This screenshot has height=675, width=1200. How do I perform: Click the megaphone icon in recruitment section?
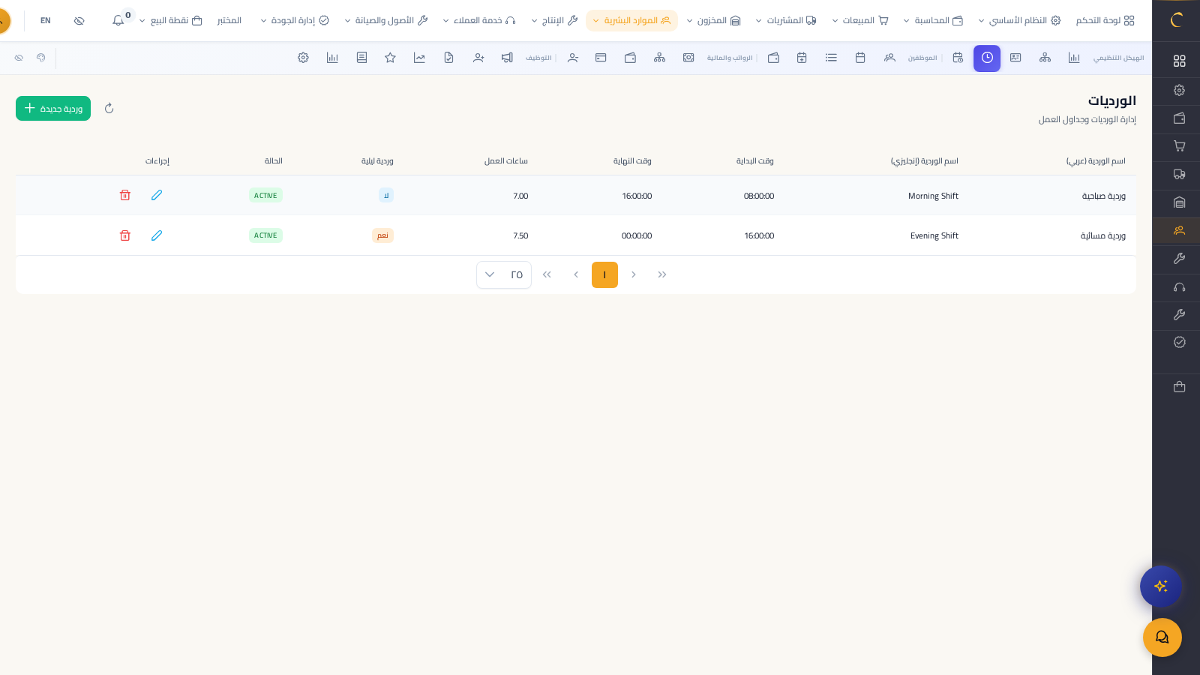pyautogui.click(x=507, y=58)
